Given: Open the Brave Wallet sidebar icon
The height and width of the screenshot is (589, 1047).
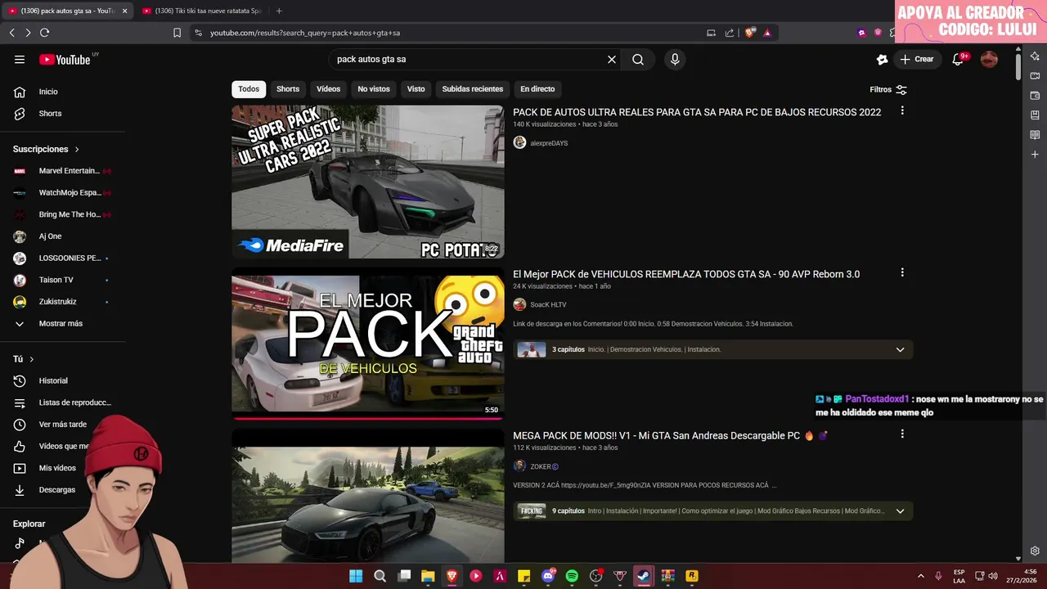Looking at the screenshot, I should click(1035, 95).
